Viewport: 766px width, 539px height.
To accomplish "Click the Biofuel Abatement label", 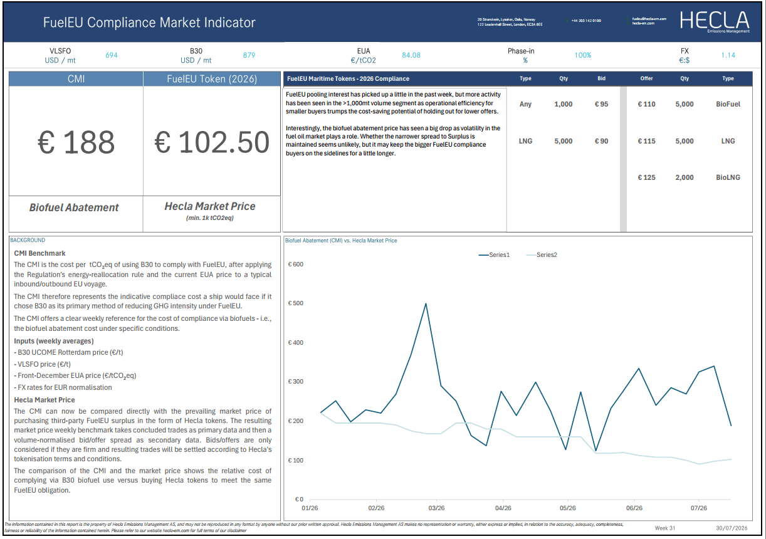I will pos(74,207).
